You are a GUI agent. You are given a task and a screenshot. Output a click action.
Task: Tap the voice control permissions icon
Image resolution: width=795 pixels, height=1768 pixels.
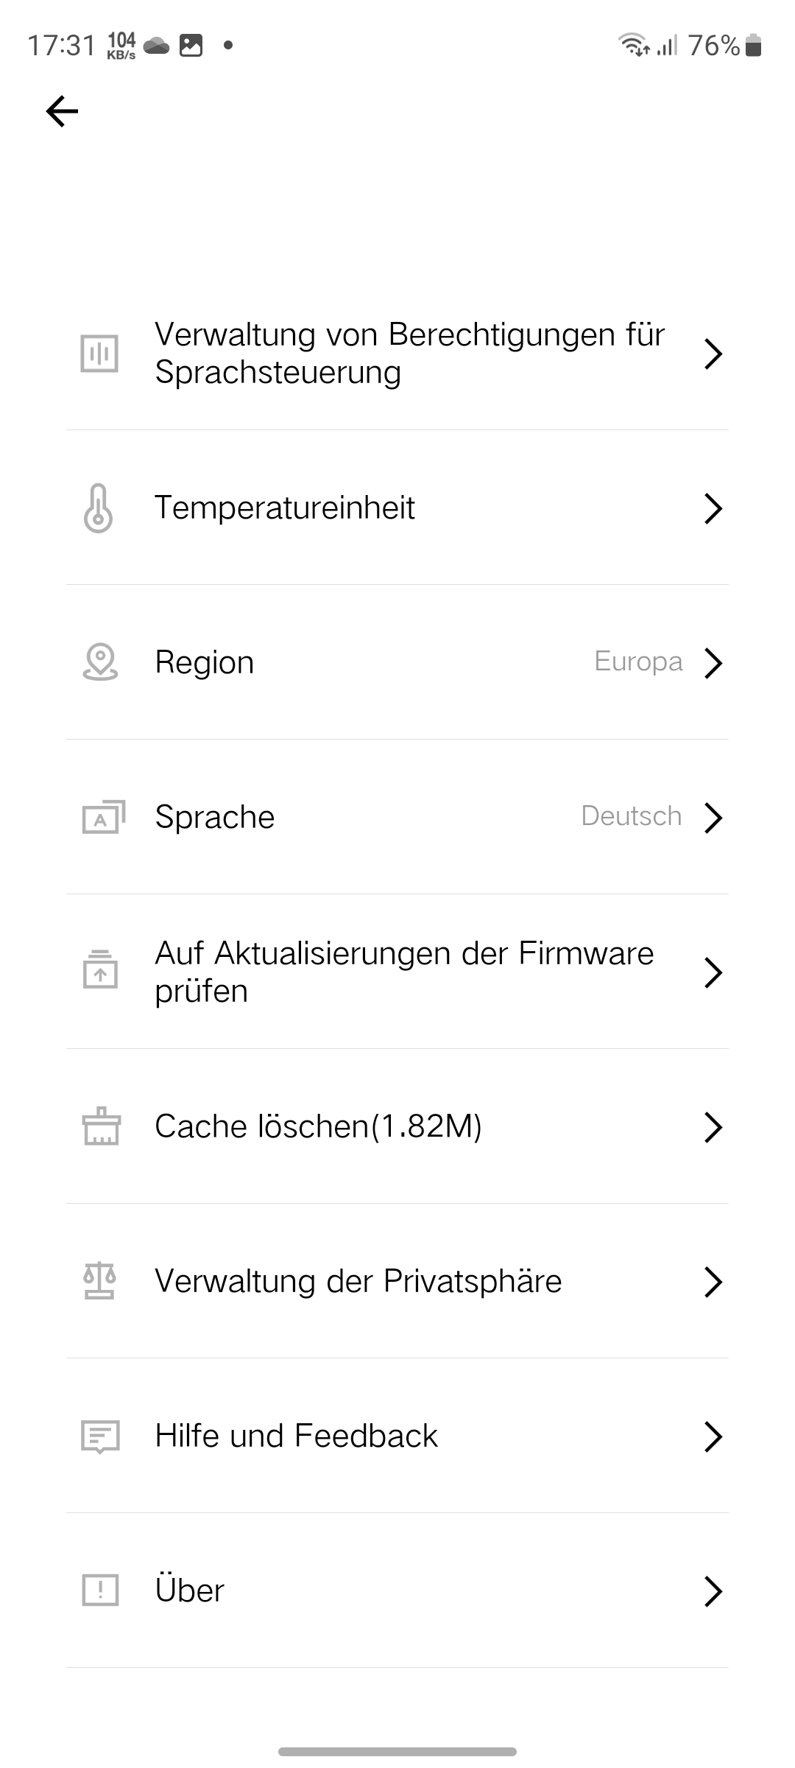(x=99, y=354)
